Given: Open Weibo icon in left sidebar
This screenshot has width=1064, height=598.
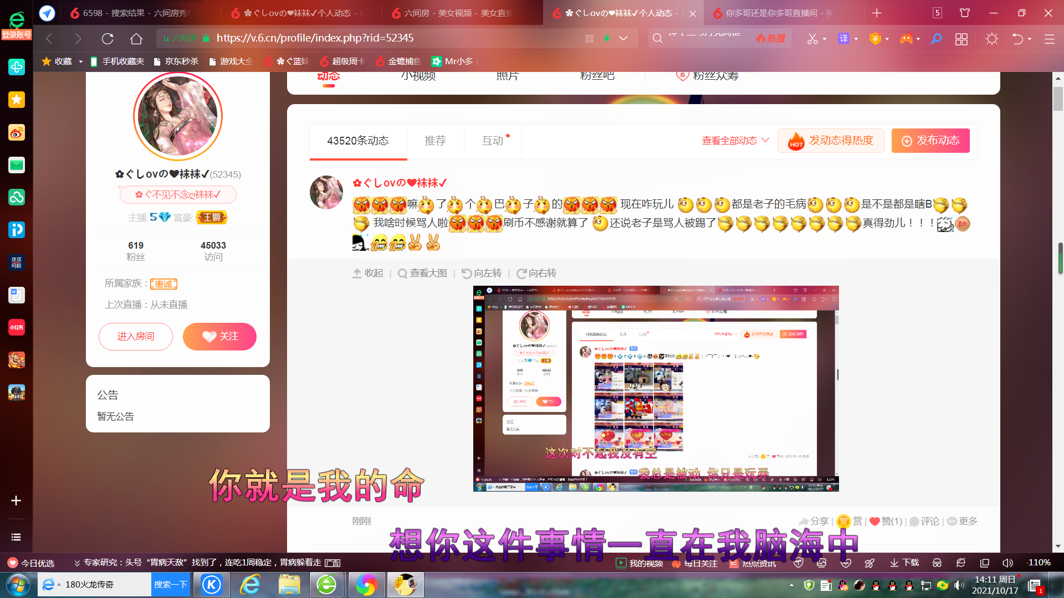Looking at the screenshot, I should click(17, 132).
